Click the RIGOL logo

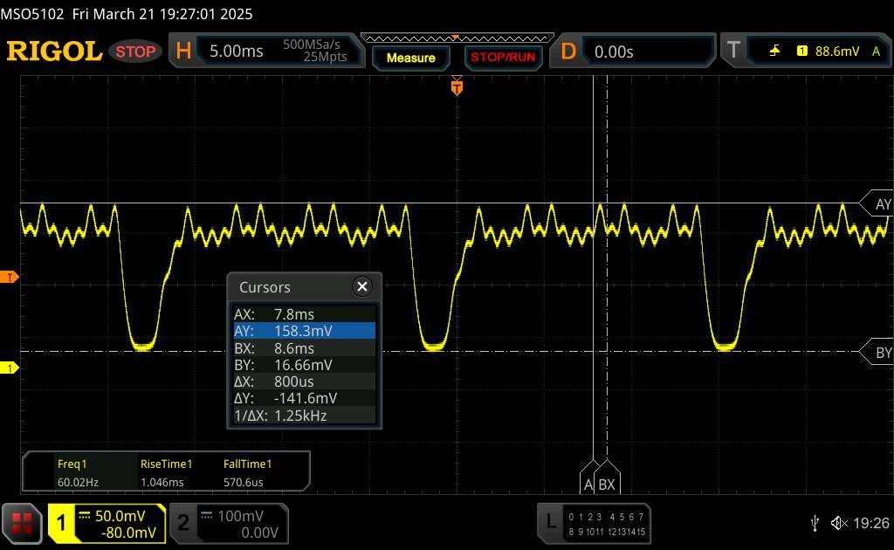(x=54, y=52)
